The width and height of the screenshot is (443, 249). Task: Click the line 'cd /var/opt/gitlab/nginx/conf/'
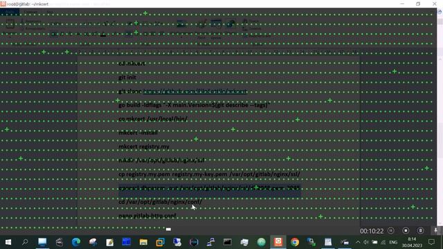click(x=160, y=202)
